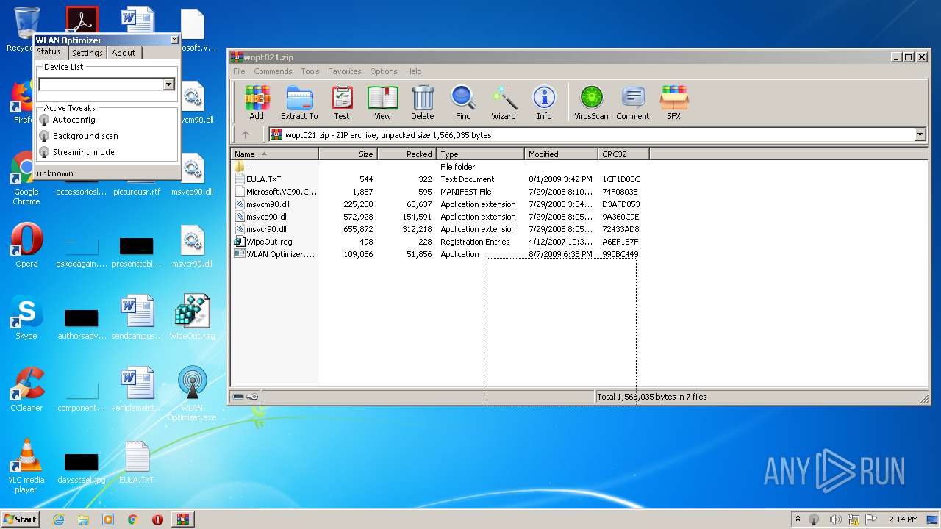
Task: Open Skype desktop shortcut
Action: pos(26,317)
